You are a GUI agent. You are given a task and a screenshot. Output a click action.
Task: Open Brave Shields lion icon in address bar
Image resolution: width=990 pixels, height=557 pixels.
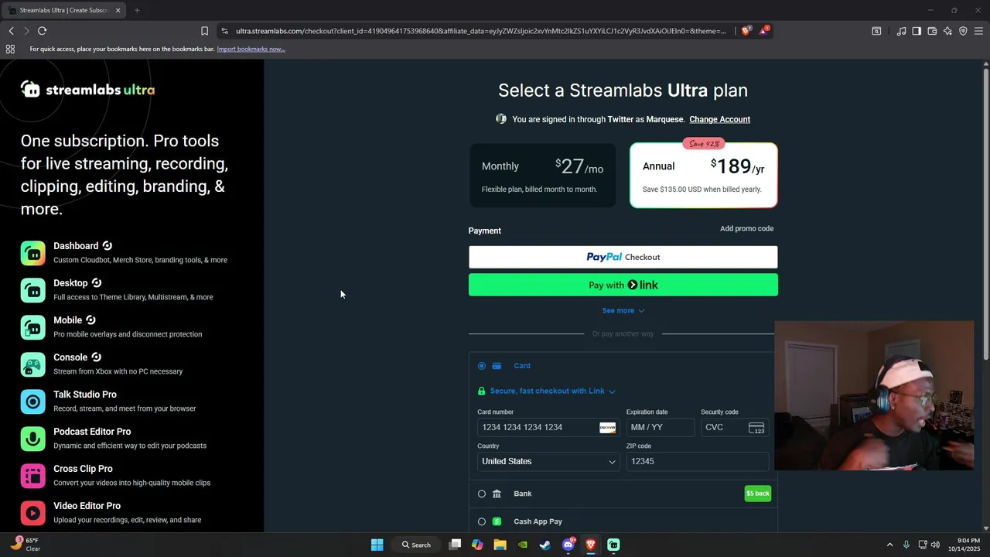746,31
